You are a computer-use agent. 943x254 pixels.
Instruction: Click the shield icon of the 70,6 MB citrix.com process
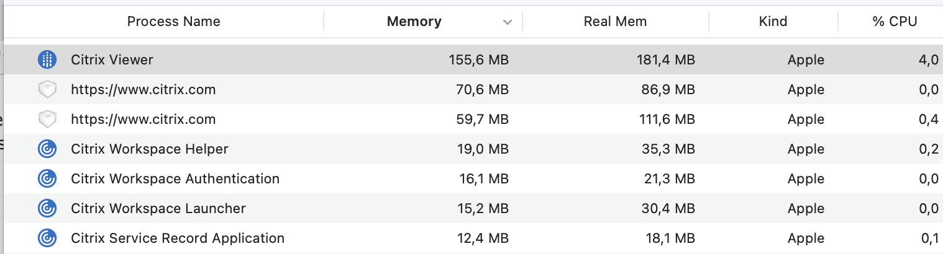click(x=47, y=90)
